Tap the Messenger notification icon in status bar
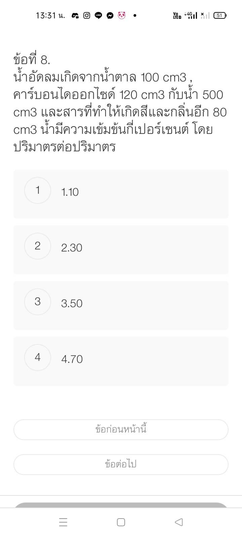Viewport: 242px width, 537px height. [x=110, y=15]
